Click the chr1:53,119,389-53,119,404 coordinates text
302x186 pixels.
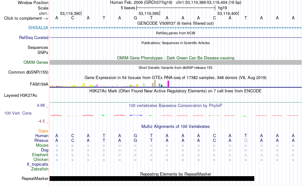pyautogui.click(x=209, y=3)
